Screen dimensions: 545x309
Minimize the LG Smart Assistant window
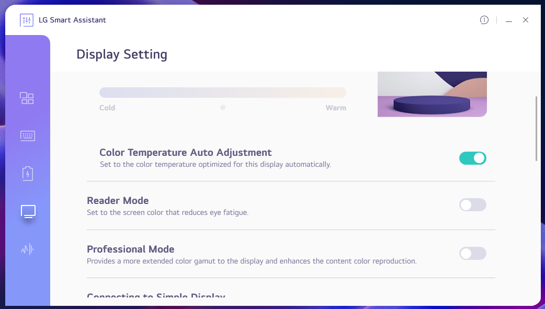pos(508,20)
